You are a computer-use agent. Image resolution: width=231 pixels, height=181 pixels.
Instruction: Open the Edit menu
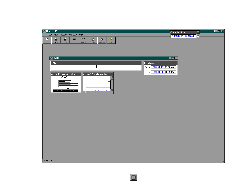(x=50, y=35)
